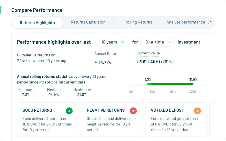Click the green triangle next to 14.71%

[x=96, y=62]
